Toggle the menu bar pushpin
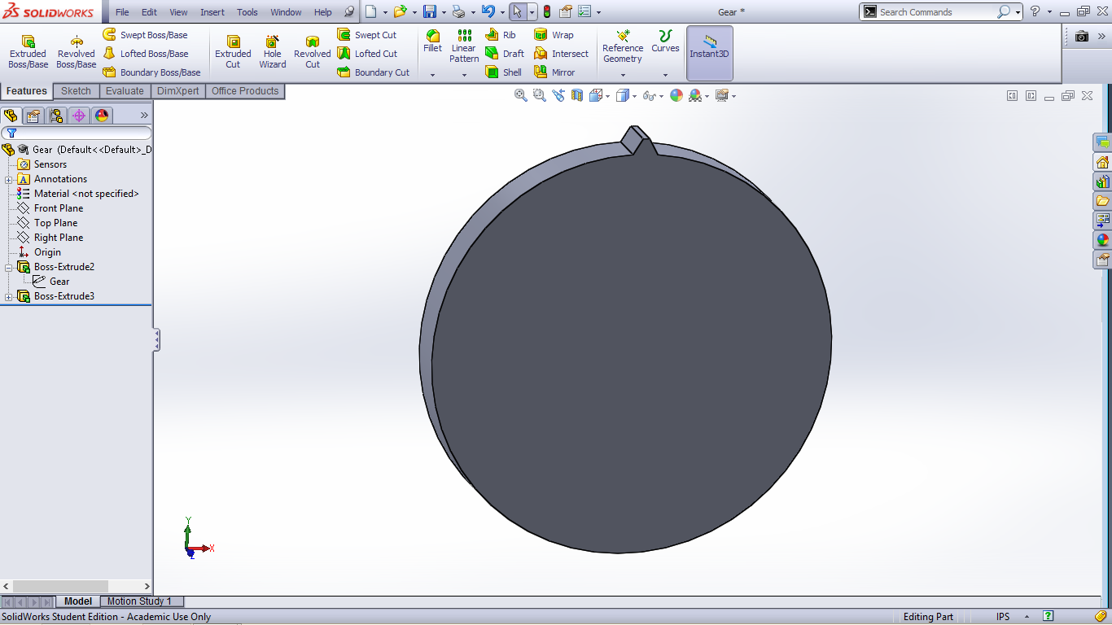The height and width of the screenshot is (625, 1112). pos(349,12)
